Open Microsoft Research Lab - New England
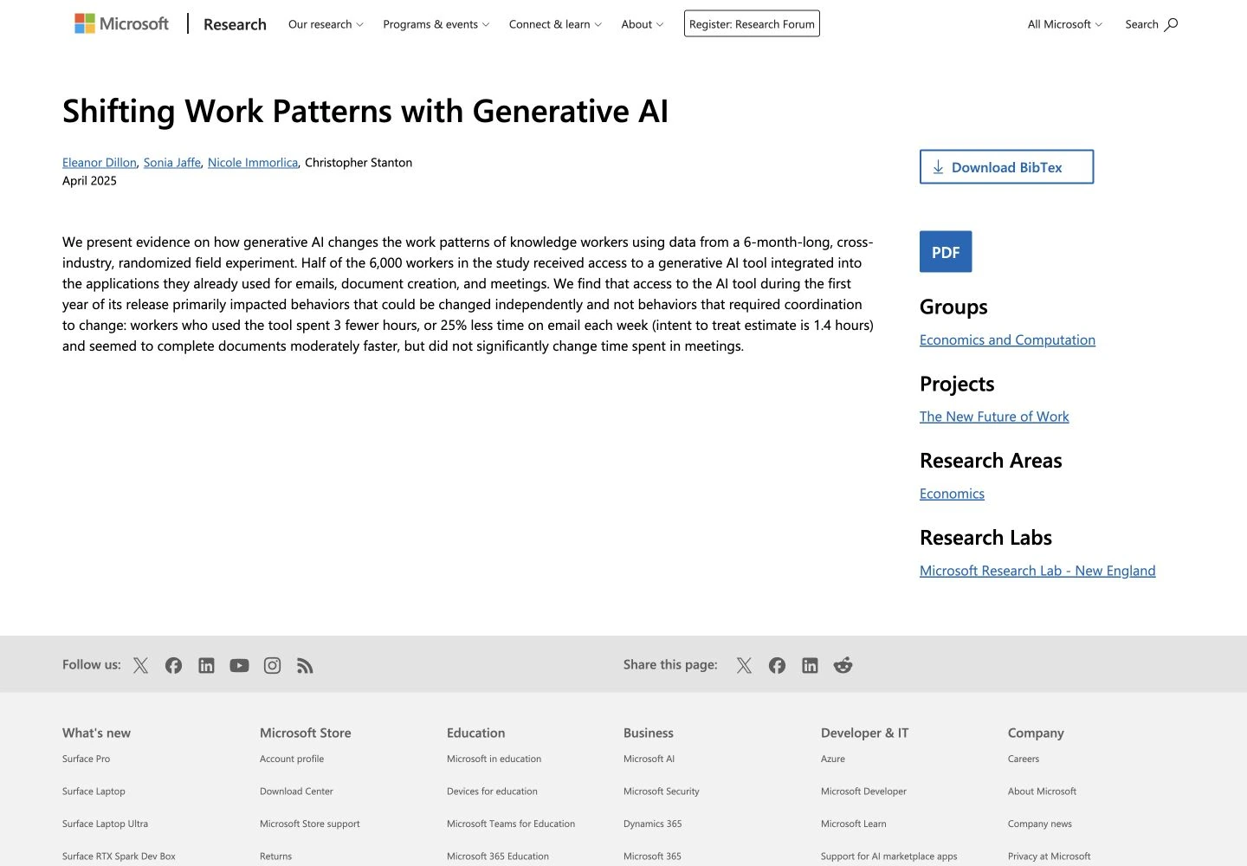This screenshot has width=1247, height=866. (1037, 571)
